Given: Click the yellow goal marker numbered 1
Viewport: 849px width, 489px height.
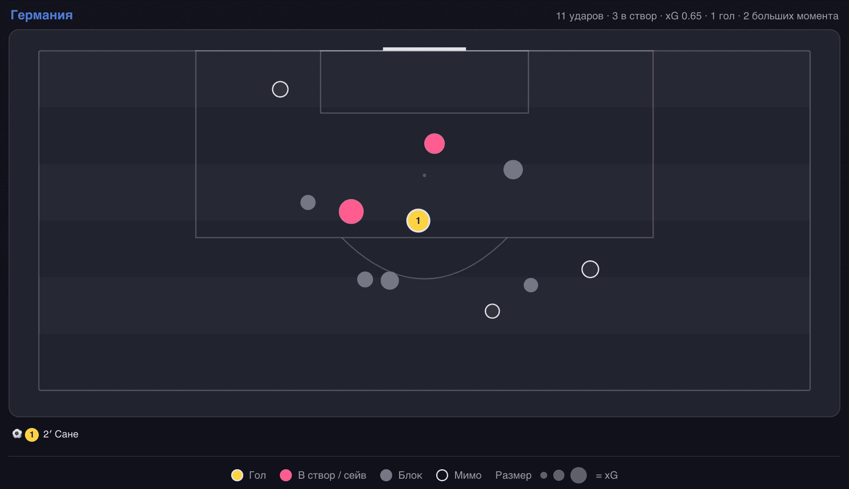Looking at the screenshot, I should coord(418,220).
